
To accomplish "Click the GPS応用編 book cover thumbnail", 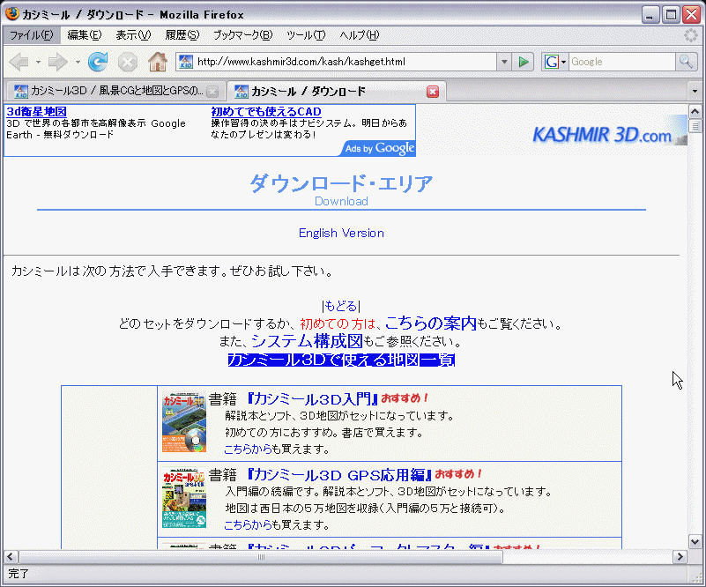I will (x=184, y=499).
